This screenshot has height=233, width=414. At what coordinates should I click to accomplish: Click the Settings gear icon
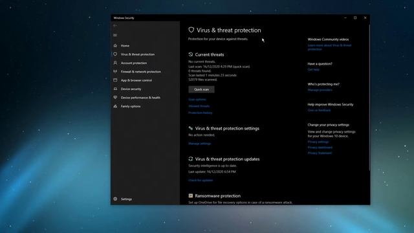pyautogui.click(x=115, y=199)
